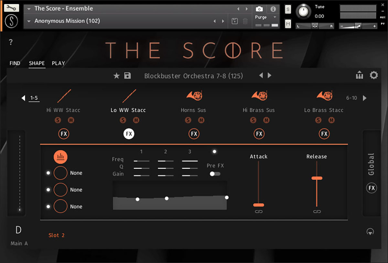Select the 1-5 slot page

[x=34, y=98]
